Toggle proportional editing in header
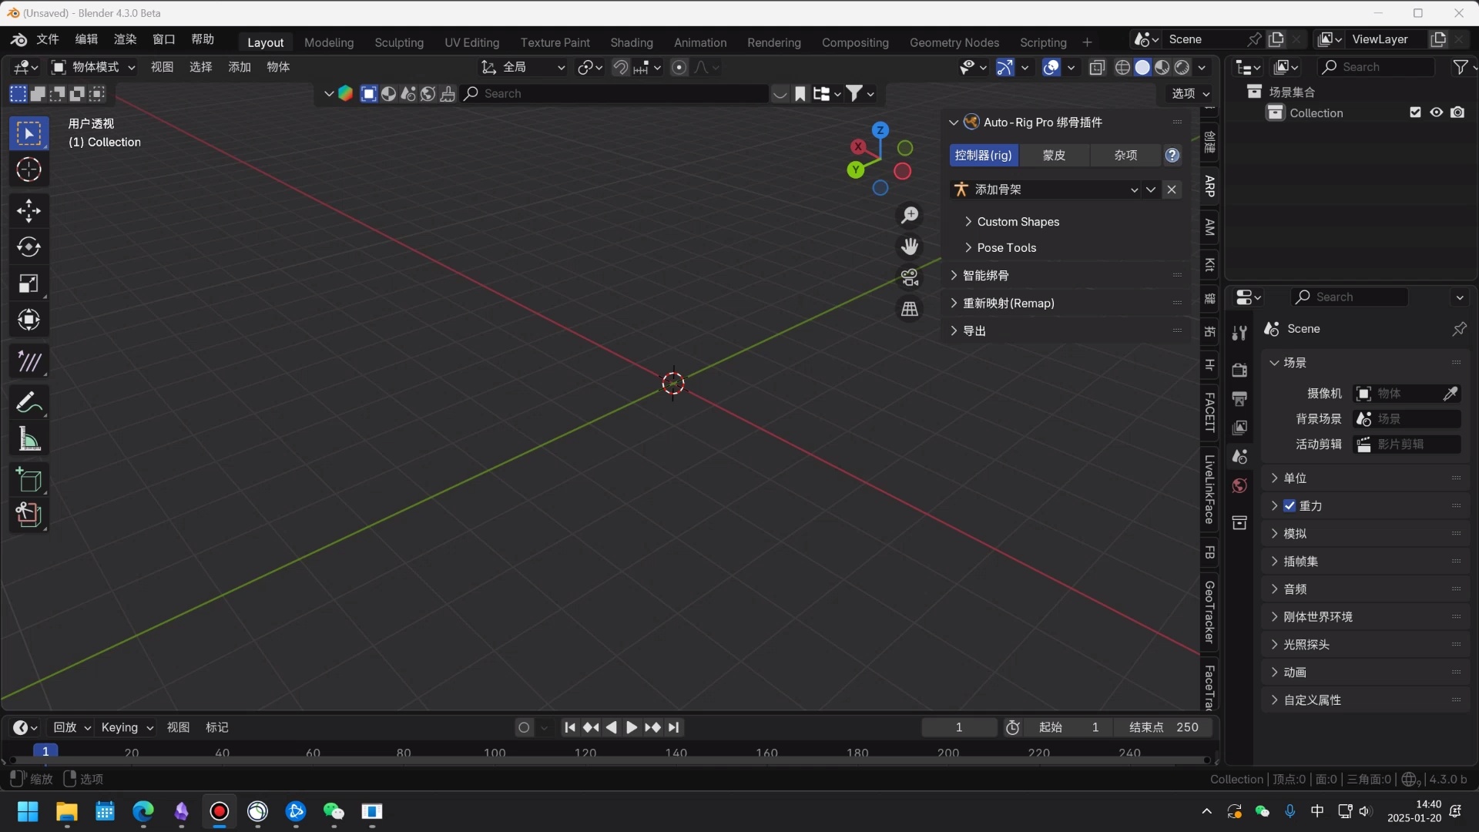This screenshot has height=832, width=1479. (x=679, y=68)
